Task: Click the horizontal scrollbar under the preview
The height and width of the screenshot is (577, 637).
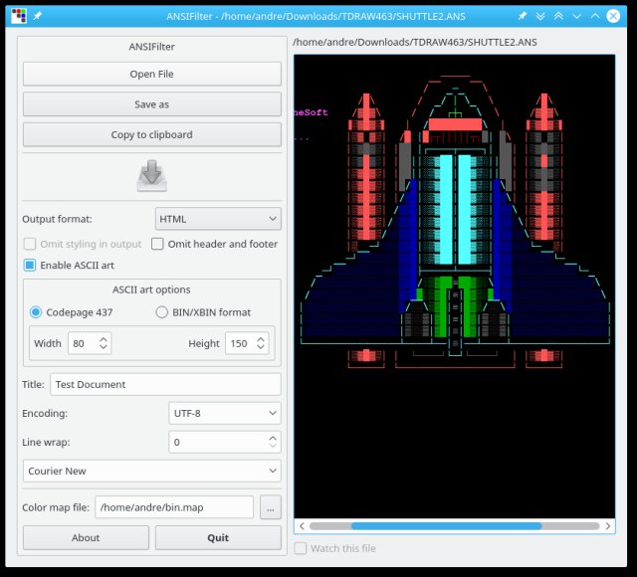Action: pos(446,525)
